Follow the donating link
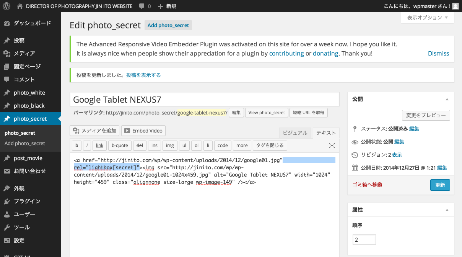Screen dimensions: 462x257 (x=325, y=53)
